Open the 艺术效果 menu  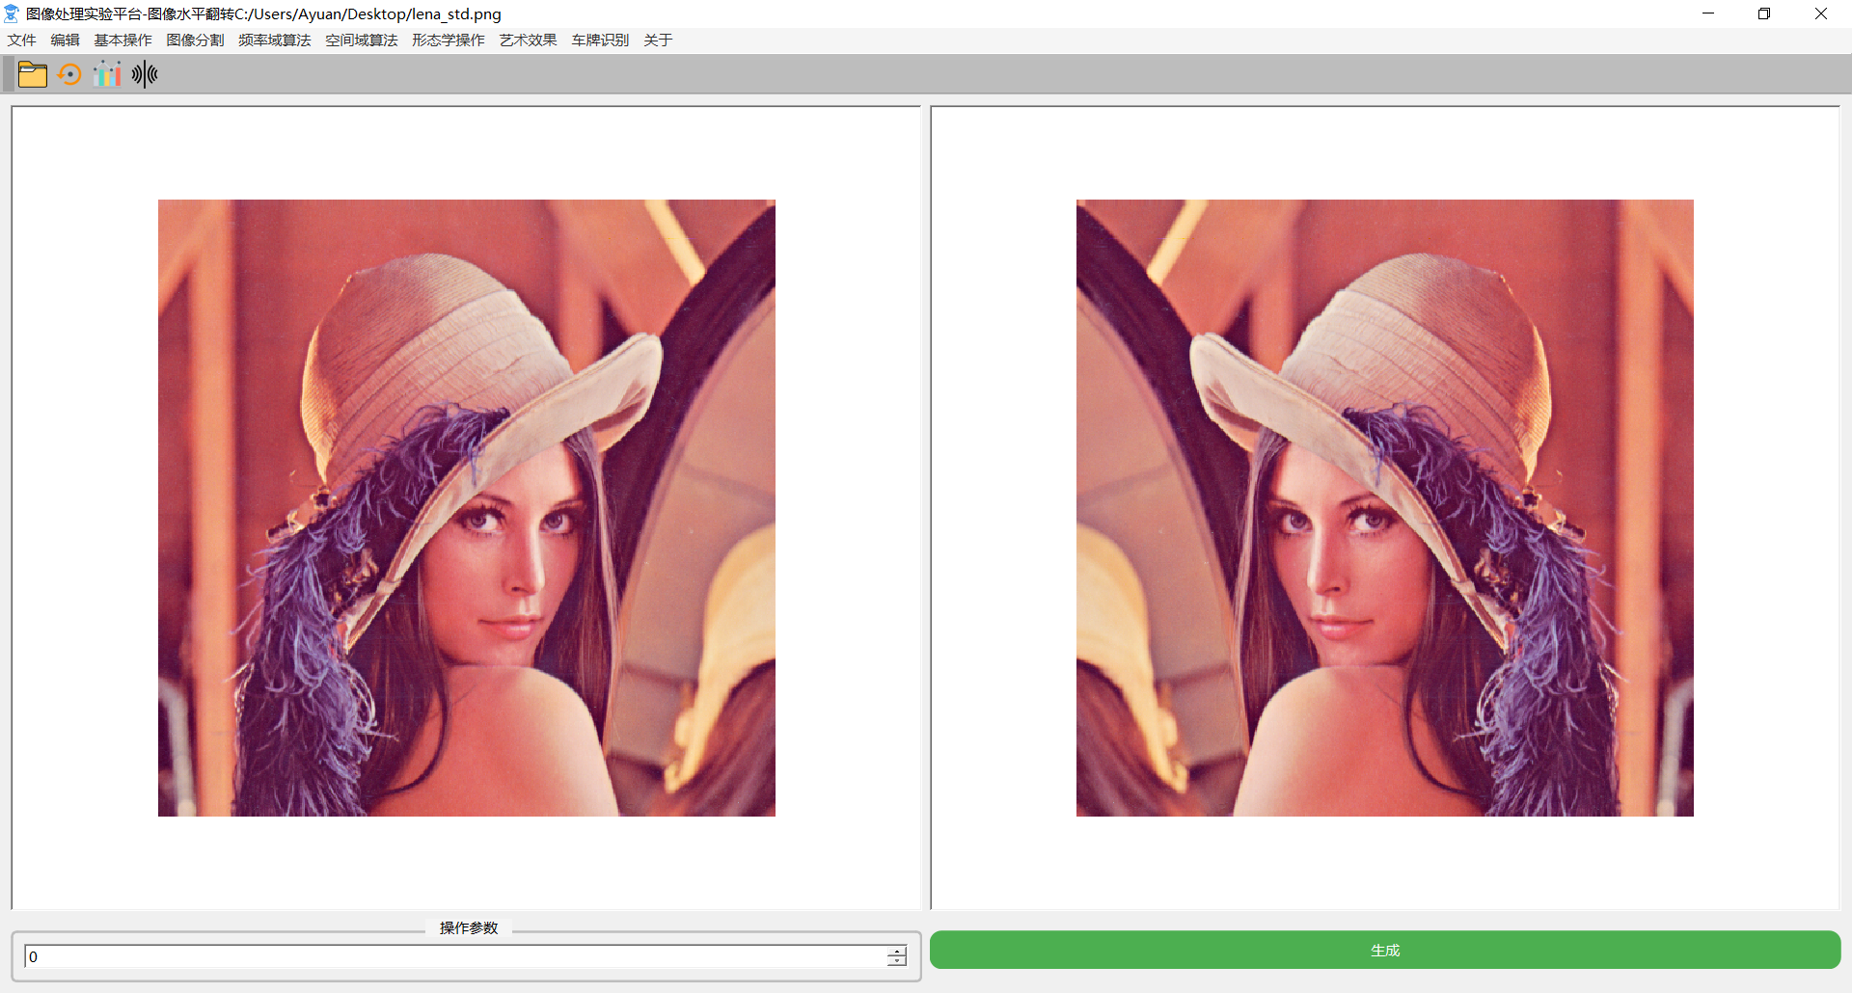tap(528, 40)
